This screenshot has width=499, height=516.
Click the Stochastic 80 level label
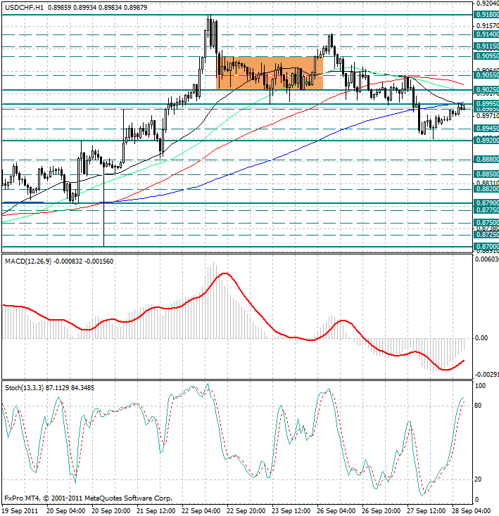478,406
